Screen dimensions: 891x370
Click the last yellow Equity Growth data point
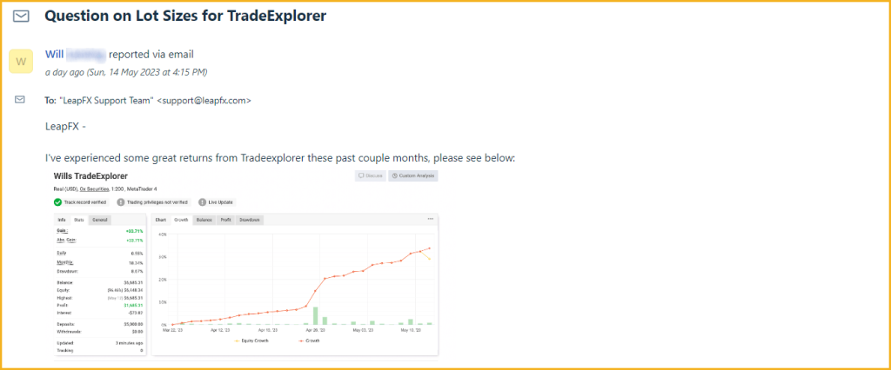point(429,259)
